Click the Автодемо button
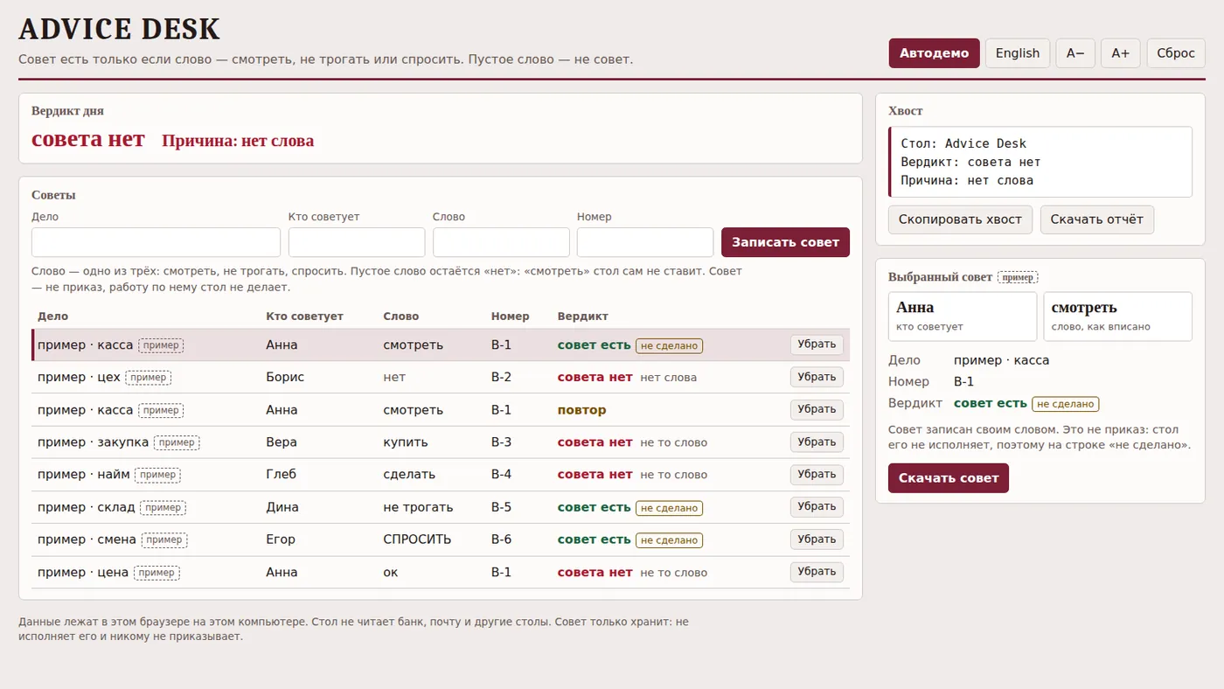The height and width of the screenshot is (689, 1224). coord(934,52)
